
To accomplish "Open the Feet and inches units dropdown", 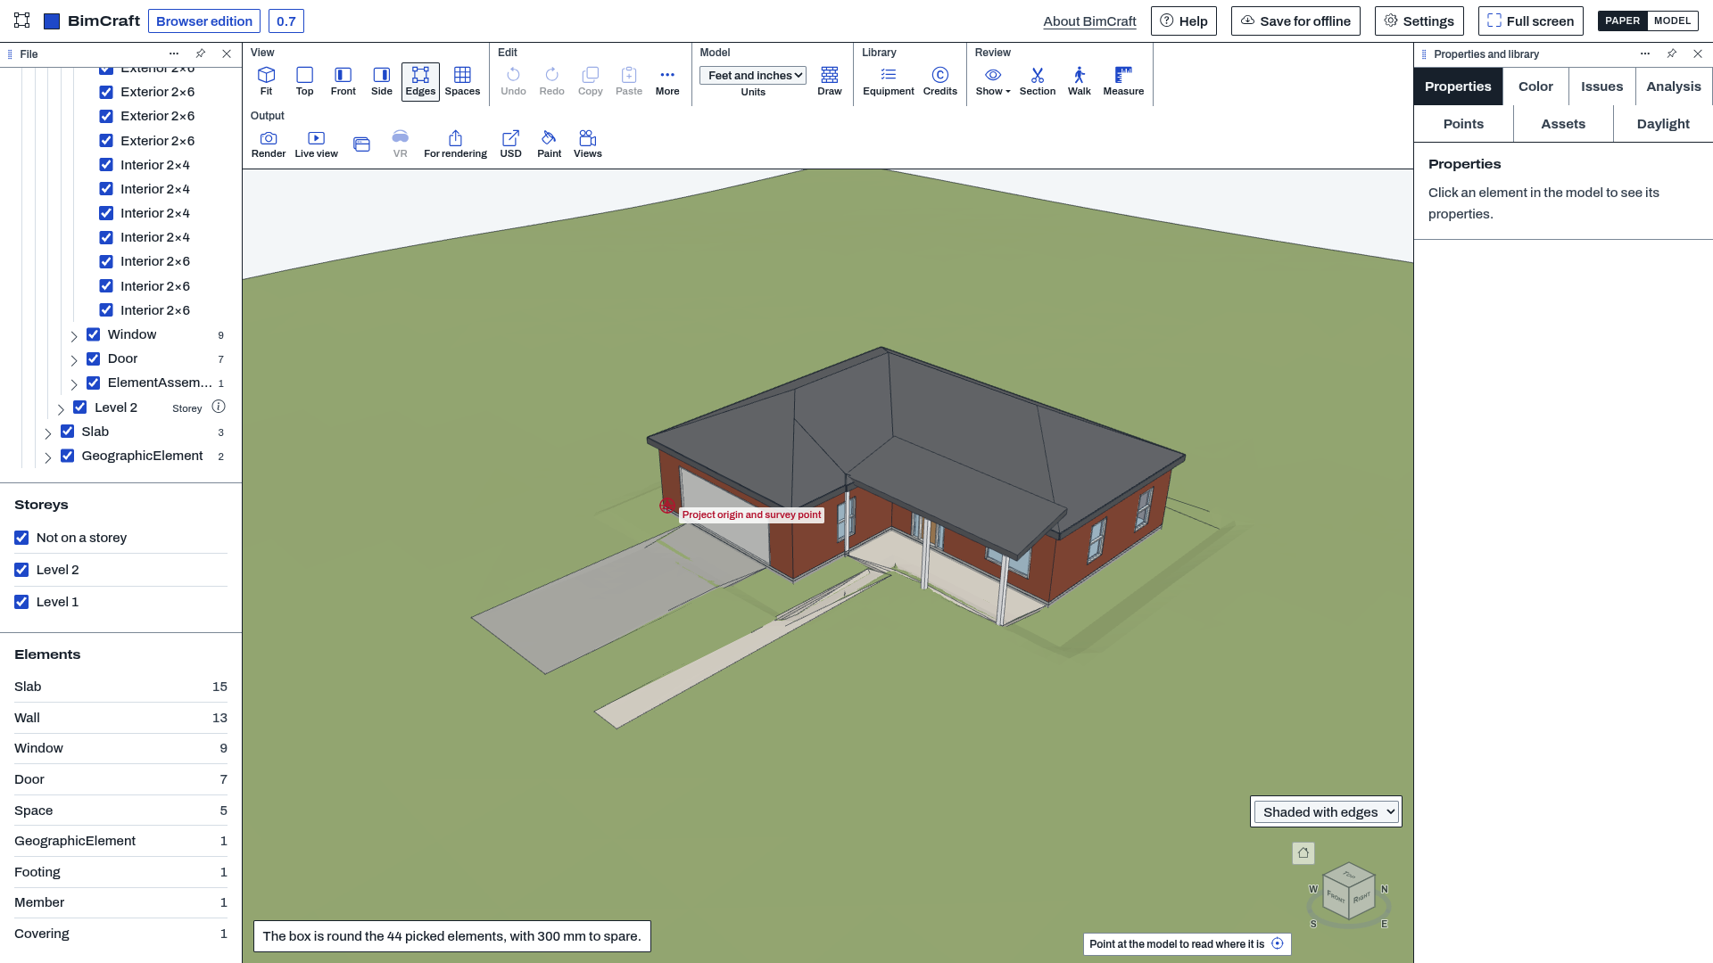I will pyautogui.click(x=753, y=76).
